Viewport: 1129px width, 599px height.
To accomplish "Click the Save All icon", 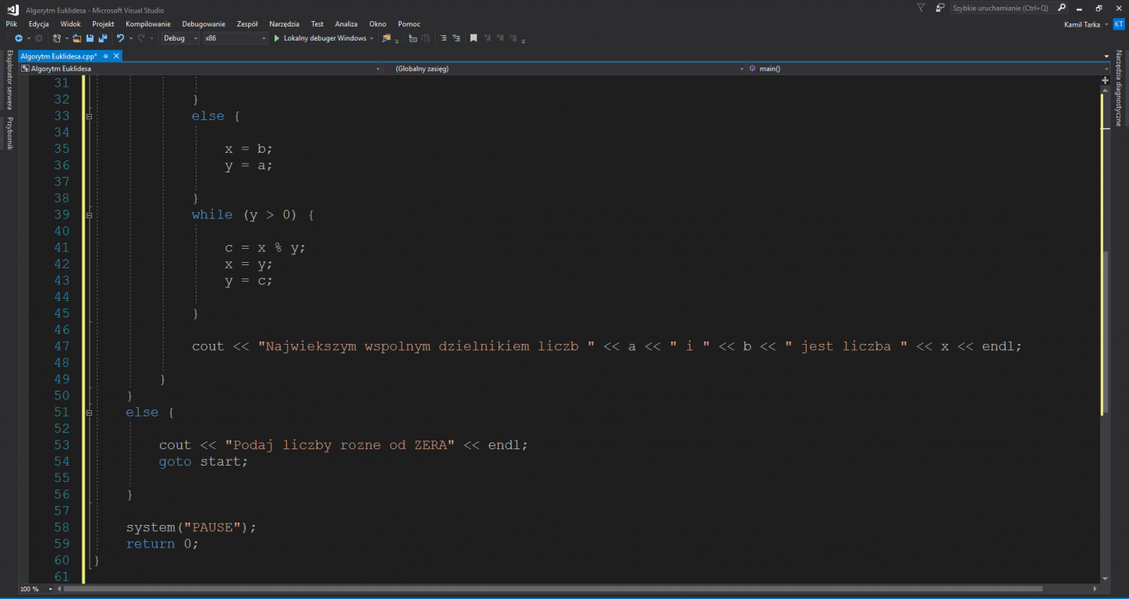I will [102, 38].
